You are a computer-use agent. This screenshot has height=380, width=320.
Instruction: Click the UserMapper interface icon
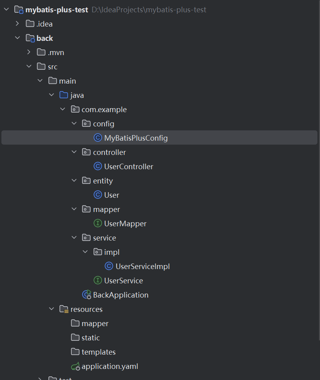click(x=97, y=223)
